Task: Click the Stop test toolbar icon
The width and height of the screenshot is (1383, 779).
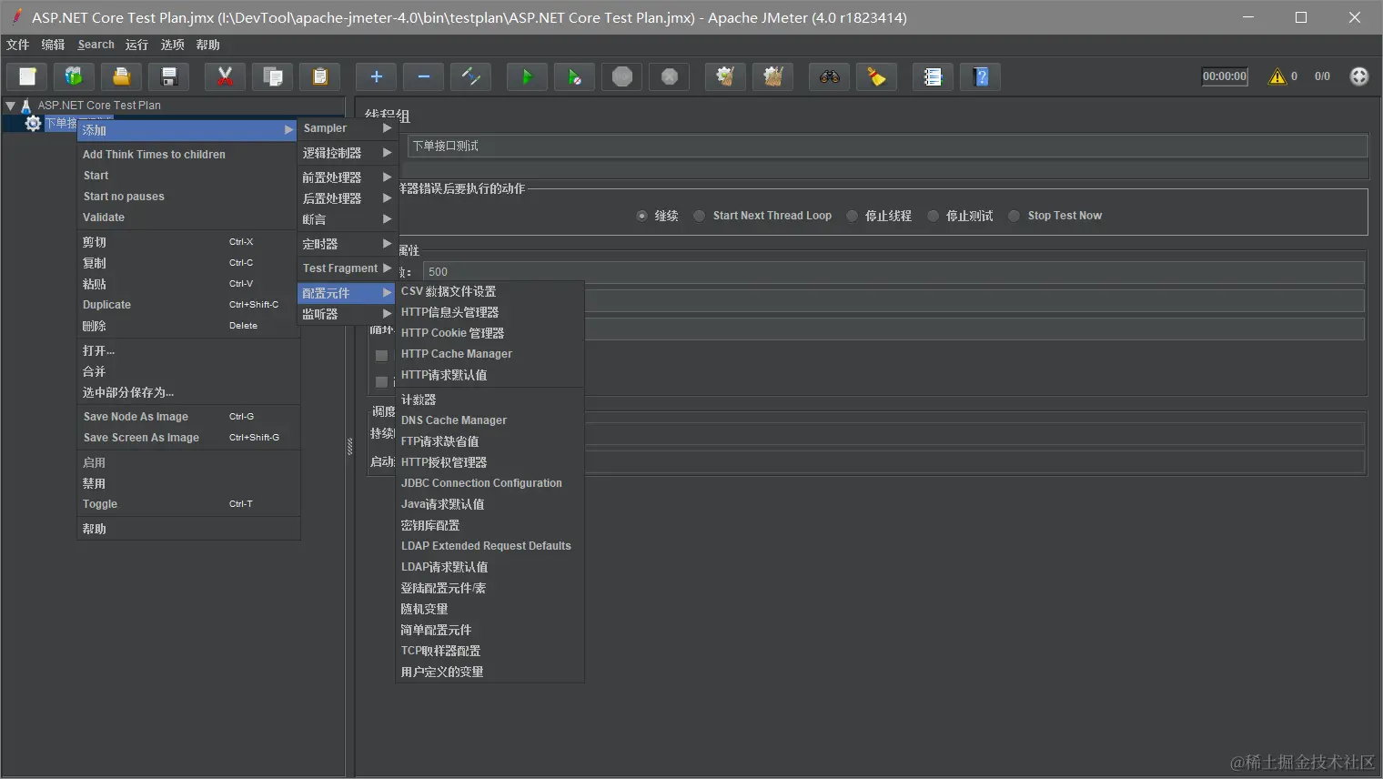Action: tap(622, 76)
